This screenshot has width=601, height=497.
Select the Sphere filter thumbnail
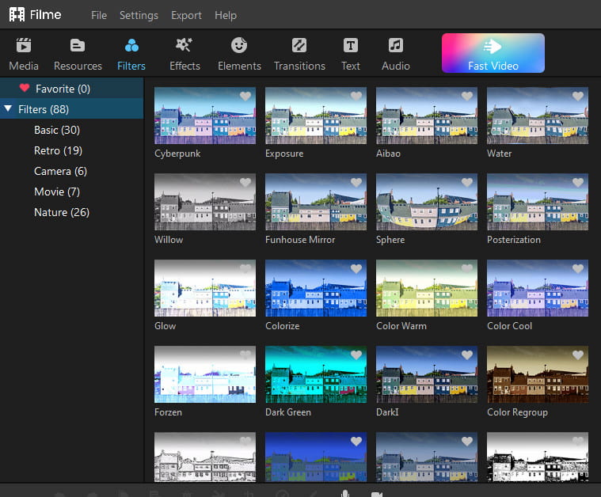point(427,202)
